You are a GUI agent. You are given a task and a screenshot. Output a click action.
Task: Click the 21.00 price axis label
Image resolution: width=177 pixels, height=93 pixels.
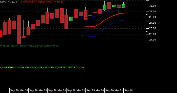tap(153, 40)
